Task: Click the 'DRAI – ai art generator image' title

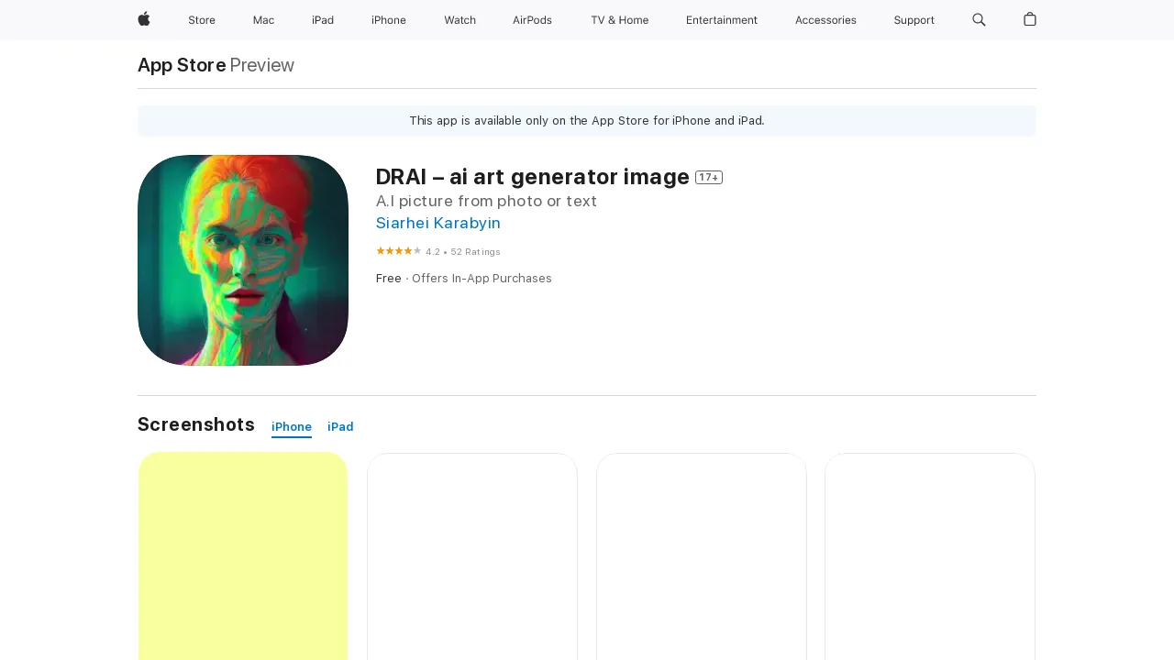Action: (533, 177)
